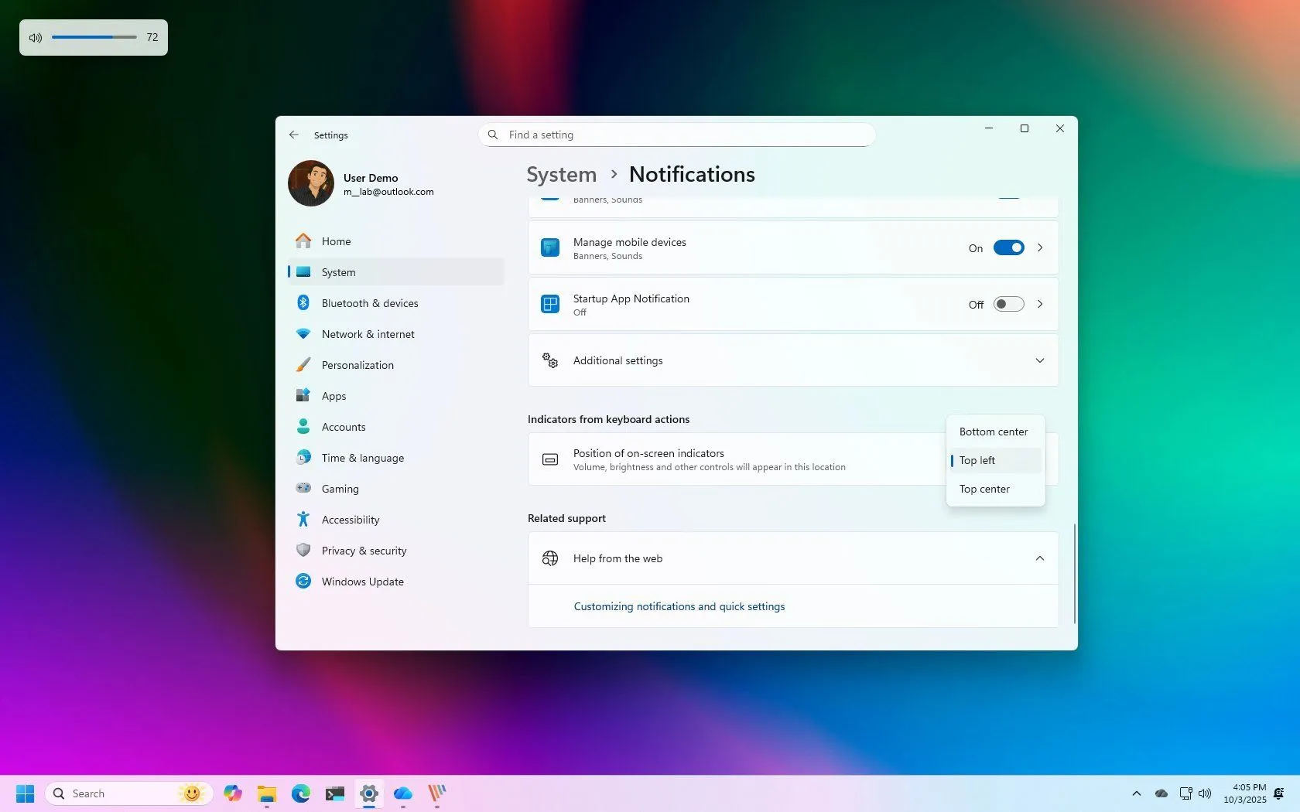Open Copilot from the taskbar

coord(232,793)
